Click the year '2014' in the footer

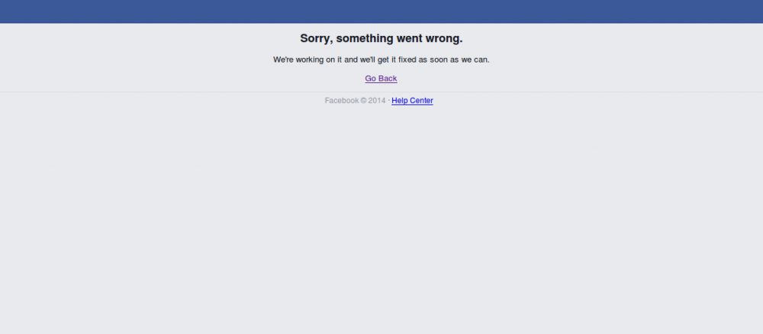point(377,101)
